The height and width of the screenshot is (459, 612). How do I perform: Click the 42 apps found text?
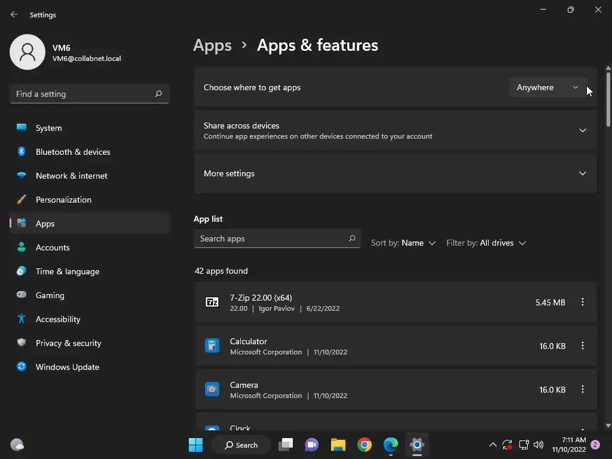click(x=221, y=271)
